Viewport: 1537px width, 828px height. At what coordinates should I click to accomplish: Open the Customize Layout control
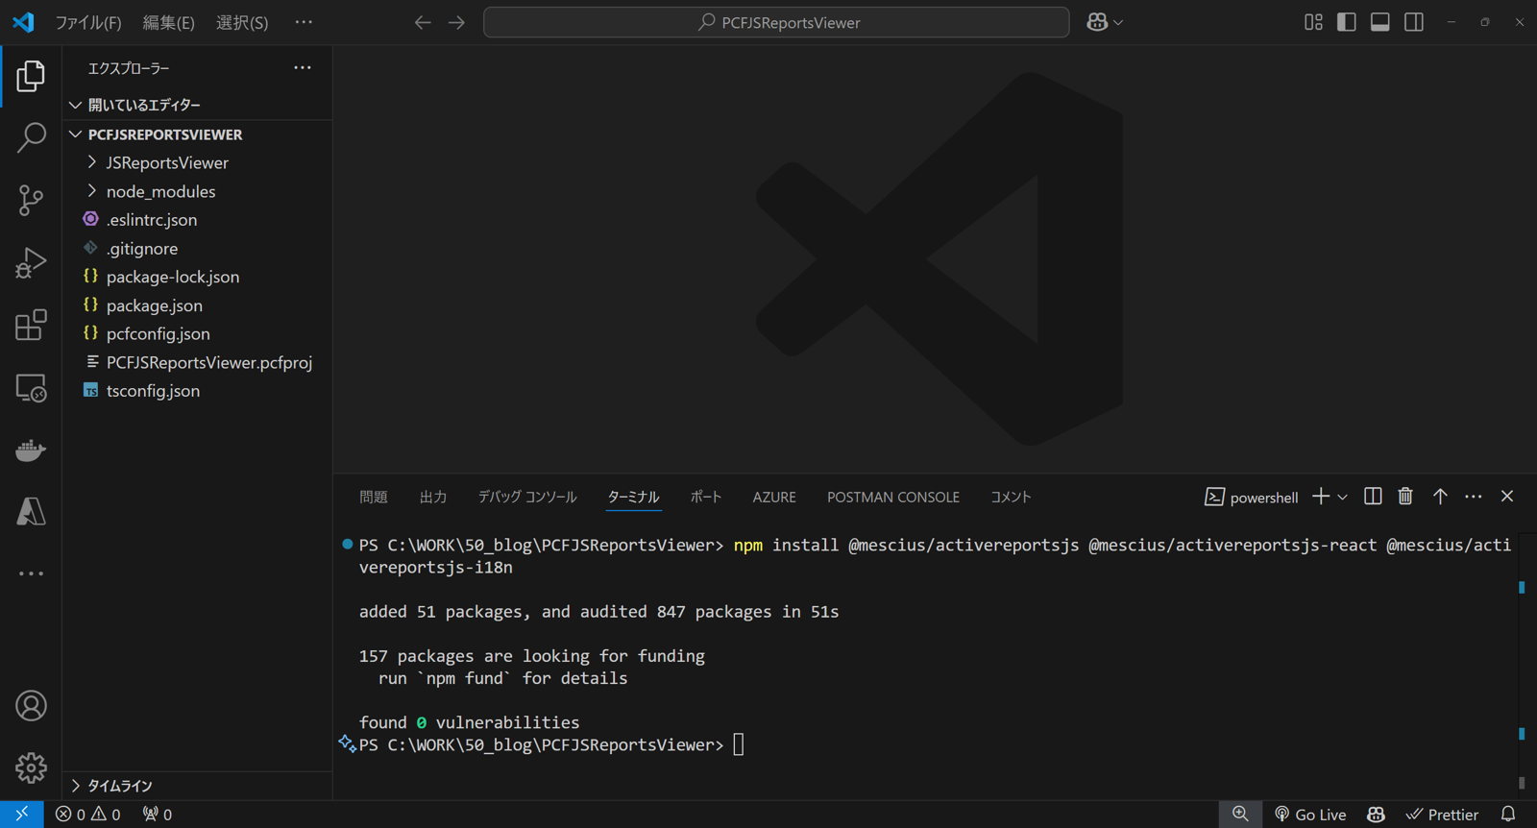[1313, 22]
